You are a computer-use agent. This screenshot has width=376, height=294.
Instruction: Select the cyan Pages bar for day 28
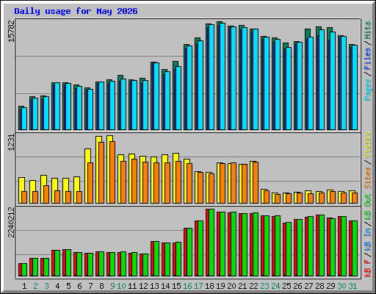(x=322, y=80)
